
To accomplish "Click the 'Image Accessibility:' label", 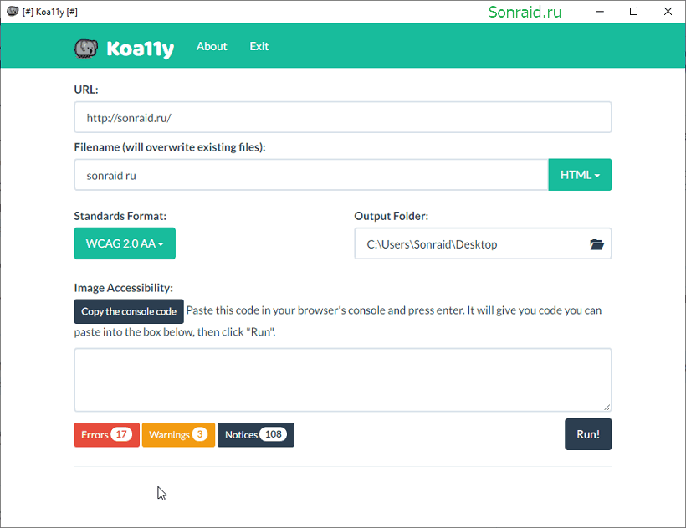I will click(123, 288).
